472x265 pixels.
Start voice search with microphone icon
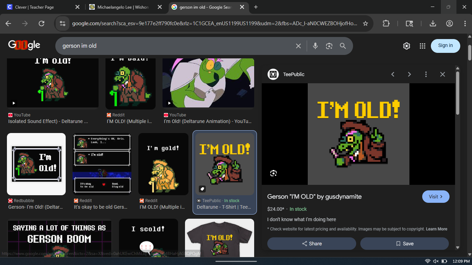315,46
